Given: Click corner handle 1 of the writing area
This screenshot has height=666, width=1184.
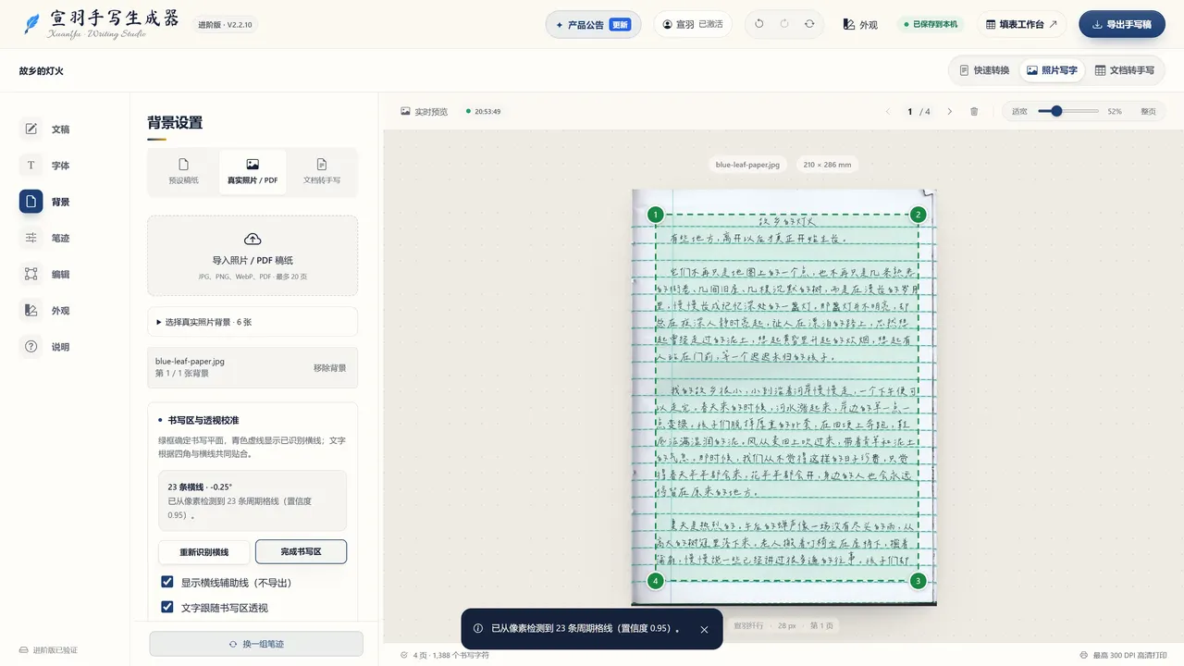Looking at the screenshot, I should pos(656,215).
